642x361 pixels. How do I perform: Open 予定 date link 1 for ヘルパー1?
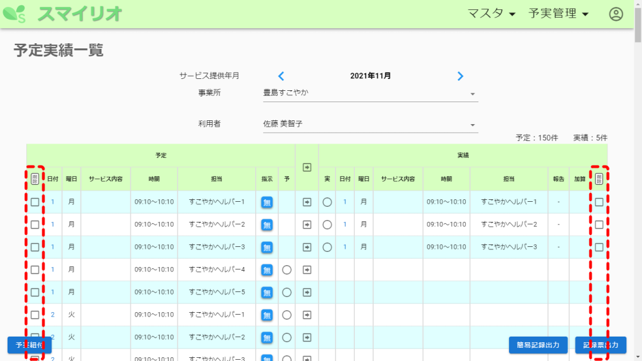click(53, 202)
